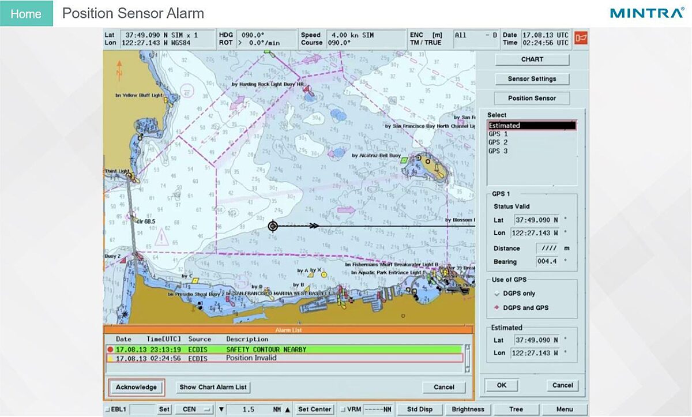Select the Position Invalid alarm row
The width and height of the screenshot is (692, 417).
[285, 358]
